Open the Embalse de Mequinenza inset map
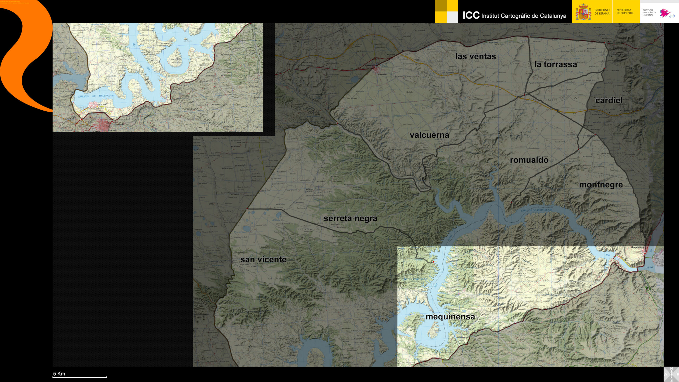 point(158,77)
